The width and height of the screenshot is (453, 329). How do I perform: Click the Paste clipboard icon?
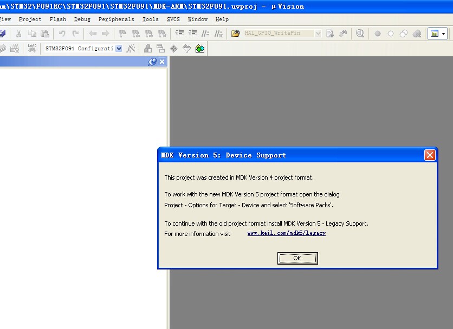coord(45,34)
